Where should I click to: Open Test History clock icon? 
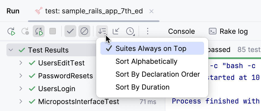pos(130,31)
